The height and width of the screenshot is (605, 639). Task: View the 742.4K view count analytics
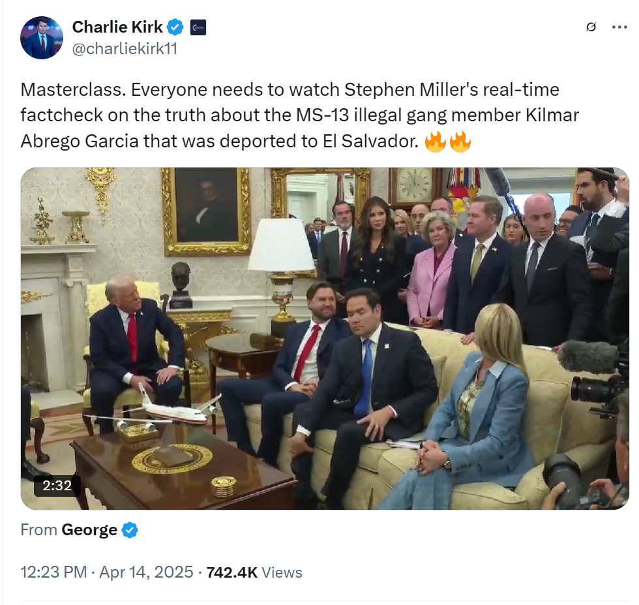coord(232,572)
